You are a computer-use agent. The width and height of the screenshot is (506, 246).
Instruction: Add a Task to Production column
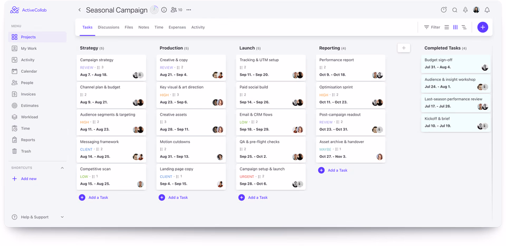coord(173,197)
